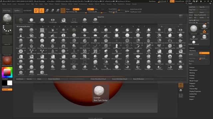The width and height of the screenshot is (213, 119).
Task: Open the Zplugin menu
Action: coord(128,4)
